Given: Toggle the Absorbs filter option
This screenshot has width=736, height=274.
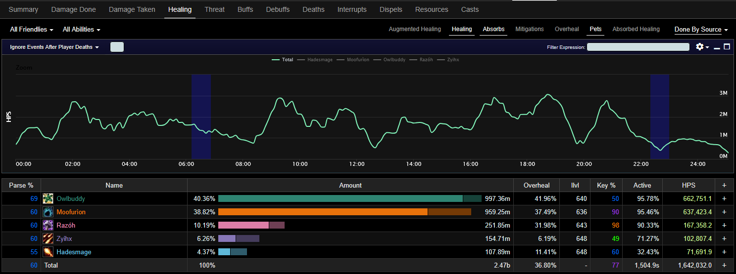Looking at the screenshot, I should (493, 29).
